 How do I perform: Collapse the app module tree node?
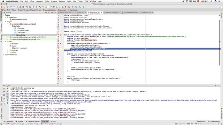click(x=3, y=15)
